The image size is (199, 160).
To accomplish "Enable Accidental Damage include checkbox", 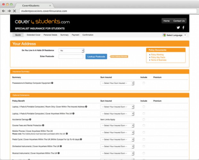I will pos(144,119).
